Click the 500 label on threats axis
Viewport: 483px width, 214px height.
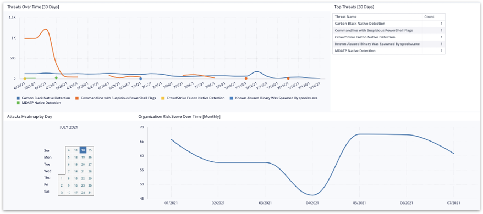13,58
